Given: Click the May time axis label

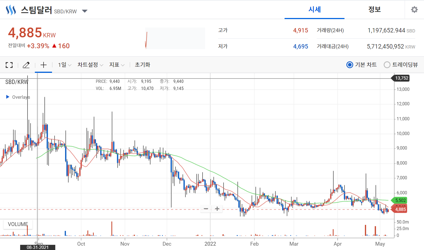Looking at the screenshot, I should [x=380, y=244].
